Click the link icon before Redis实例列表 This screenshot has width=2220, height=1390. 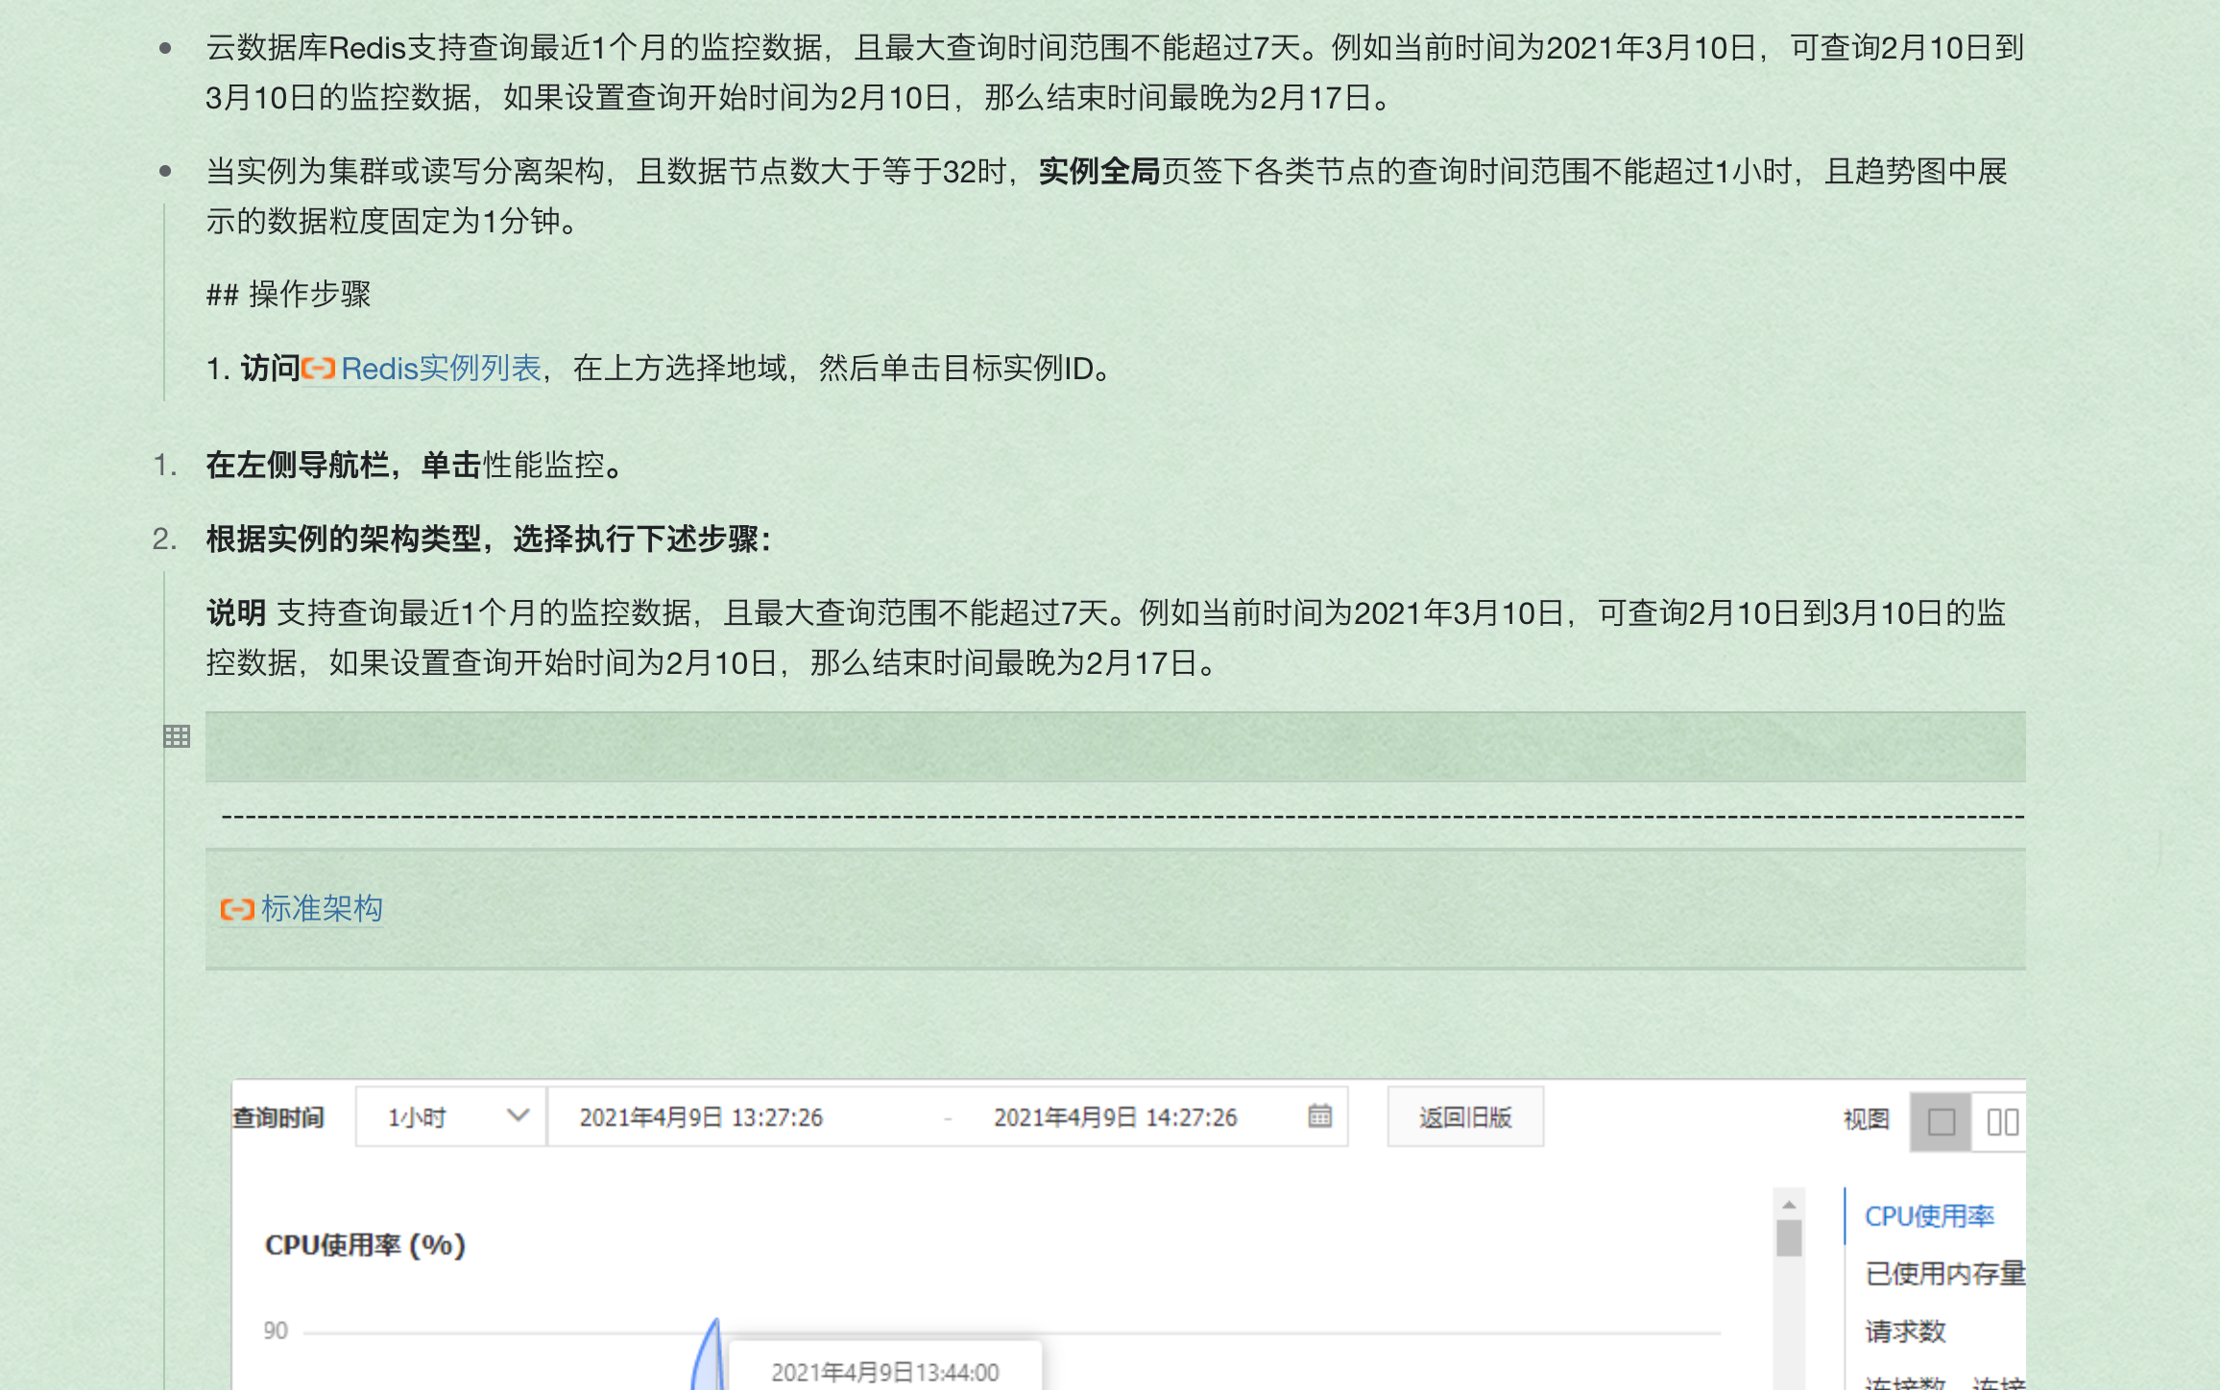pyautogui.click(x=318, y=369)
